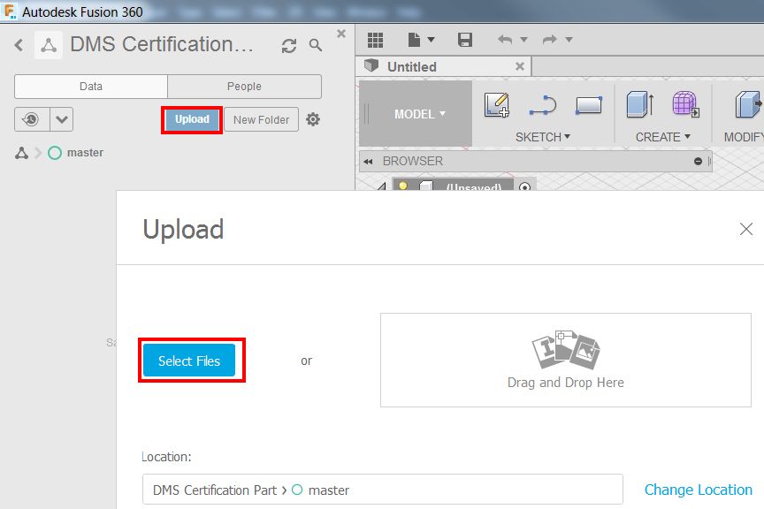Select the Press Pull modify tool
Viewport: 764px width, 509px height.
[x=748, y=105]
